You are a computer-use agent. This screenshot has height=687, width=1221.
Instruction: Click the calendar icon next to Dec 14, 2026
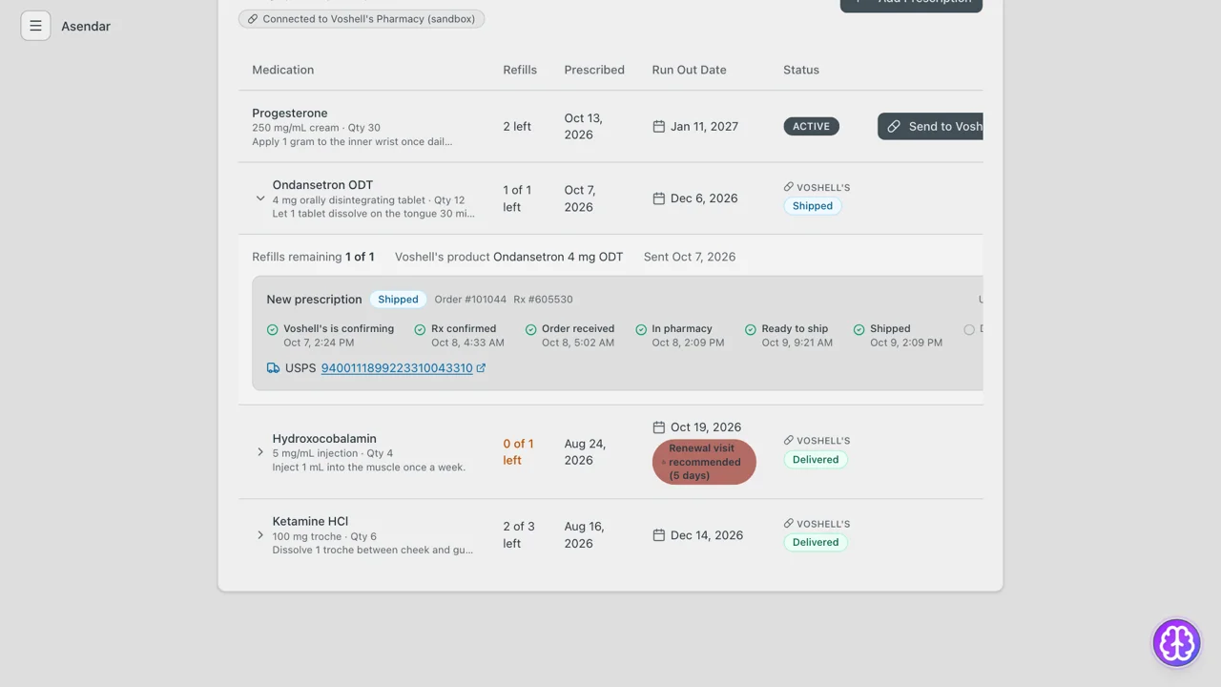[x=658, y=535]
